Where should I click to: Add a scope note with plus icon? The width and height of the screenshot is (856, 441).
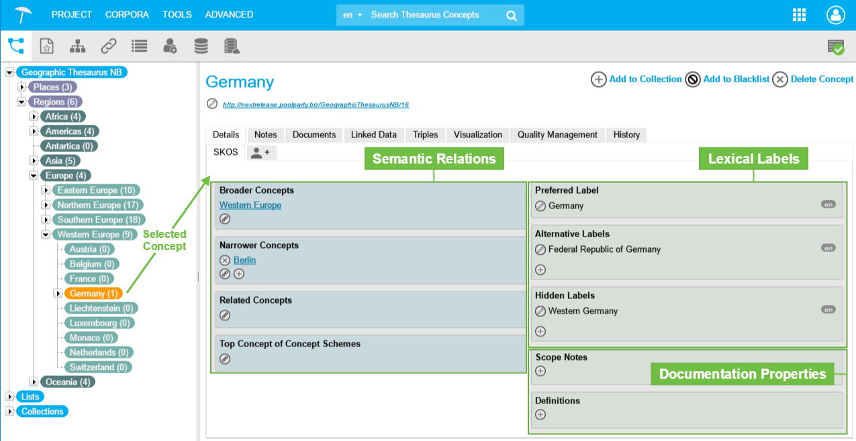(540, 371)
